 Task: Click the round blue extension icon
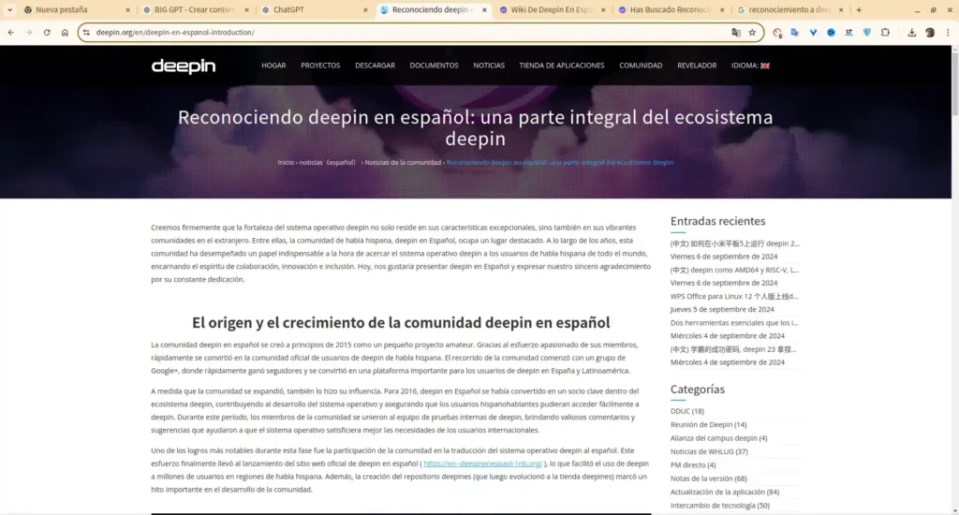[832, 33]
